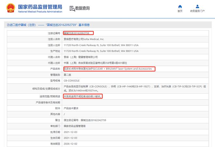Open the 政务服务门户 user portal icon
Screen dimensions: 215x147
[197, 7]
